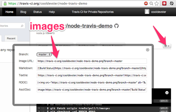This screenshot has width=176, height=112.
Task: Click the 'Markdown:' label
Action: coord(26,68)
